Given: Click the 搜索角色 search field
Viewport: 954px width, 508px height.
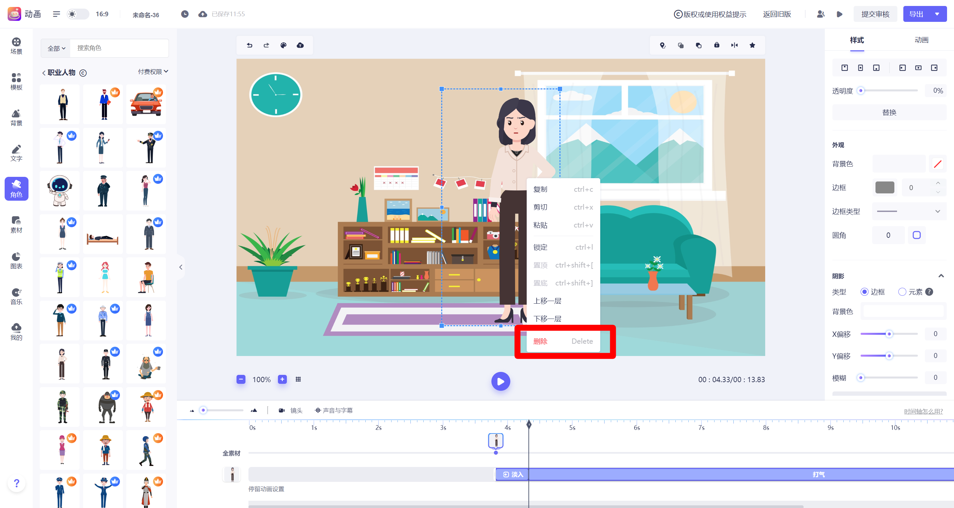Looking at the screenshot, I should (x=119, y=48).
